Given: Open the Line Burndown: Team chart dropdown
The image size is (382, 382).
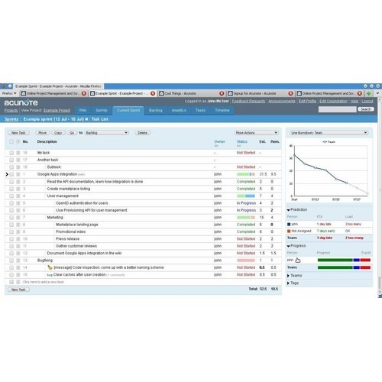Looking at the screenshot, I should click(x=329, y=133).
